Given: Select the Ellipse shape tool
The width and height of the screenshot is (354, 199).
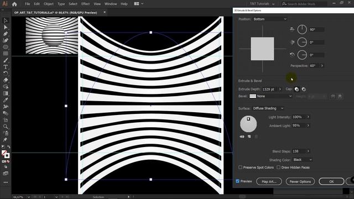Looking at the screenshot, I should pos(6,47).
